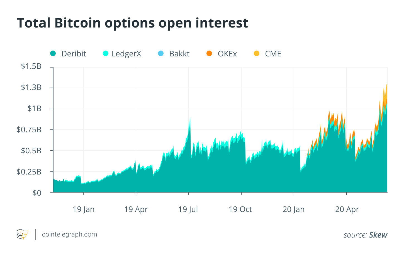Click the OKEx orange legend dot
The width and height of the screenshot is (404, 257).
209,53
